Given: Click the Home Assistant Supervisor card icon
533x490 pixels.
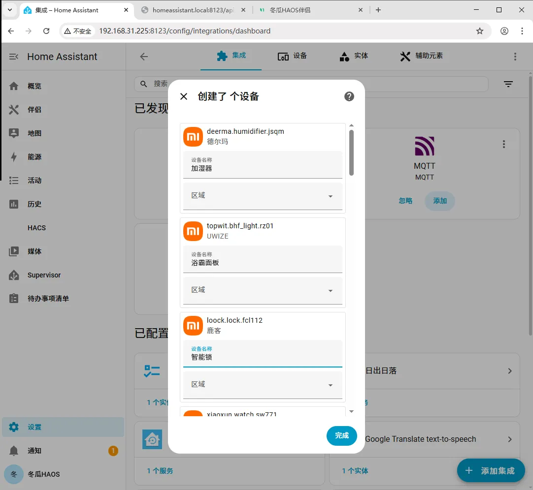Looking at the screenshot, I should (152, 439).
